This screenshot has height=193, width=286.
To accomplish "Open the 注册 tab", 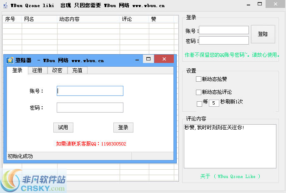I will point(37,70).
